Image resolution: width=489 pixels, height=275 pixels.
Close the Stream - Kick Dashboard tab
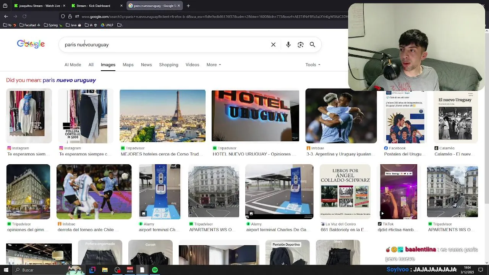(x=121, y=6)
